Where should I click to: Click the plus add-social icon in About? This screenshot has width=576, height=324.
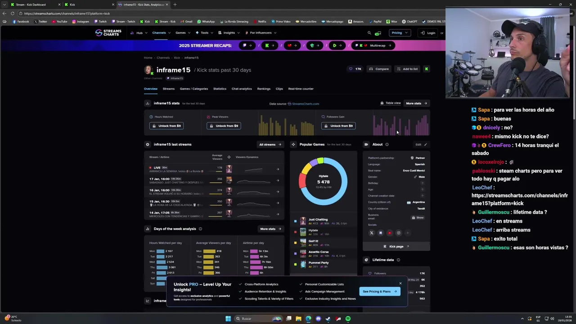[x=407, y=233]
